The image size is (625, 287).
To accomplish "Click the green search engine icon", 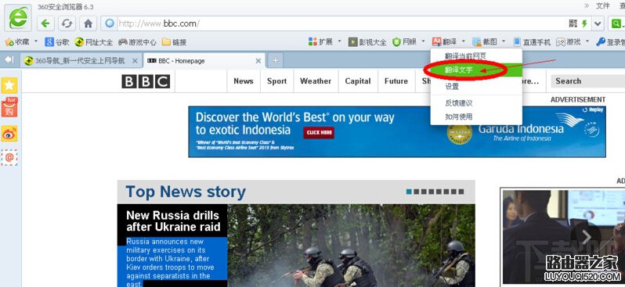I will click(616, 23).
